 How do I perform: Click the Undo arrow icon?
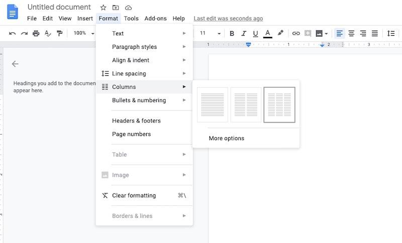click(13, 34)
